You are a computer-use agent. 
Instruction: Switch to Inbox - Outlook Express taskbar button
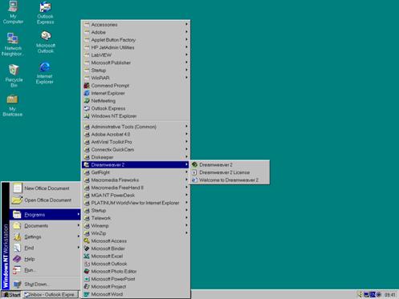coord(51,294)
